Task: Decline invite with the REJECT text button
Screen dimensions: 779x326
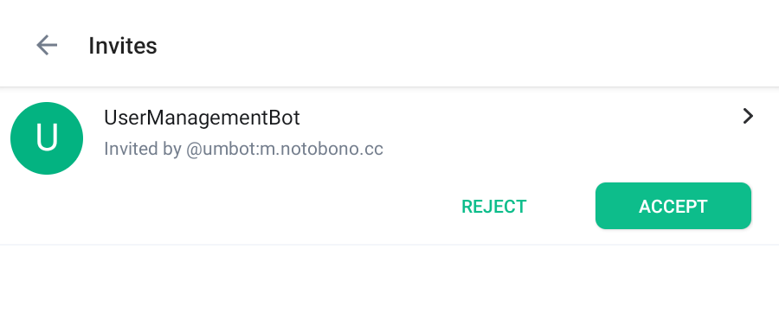Action: 494,207
